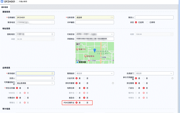This screenshot has width=180, height=113.
Task: Click help icon next to 序列号管理
Action: (113, 83)
